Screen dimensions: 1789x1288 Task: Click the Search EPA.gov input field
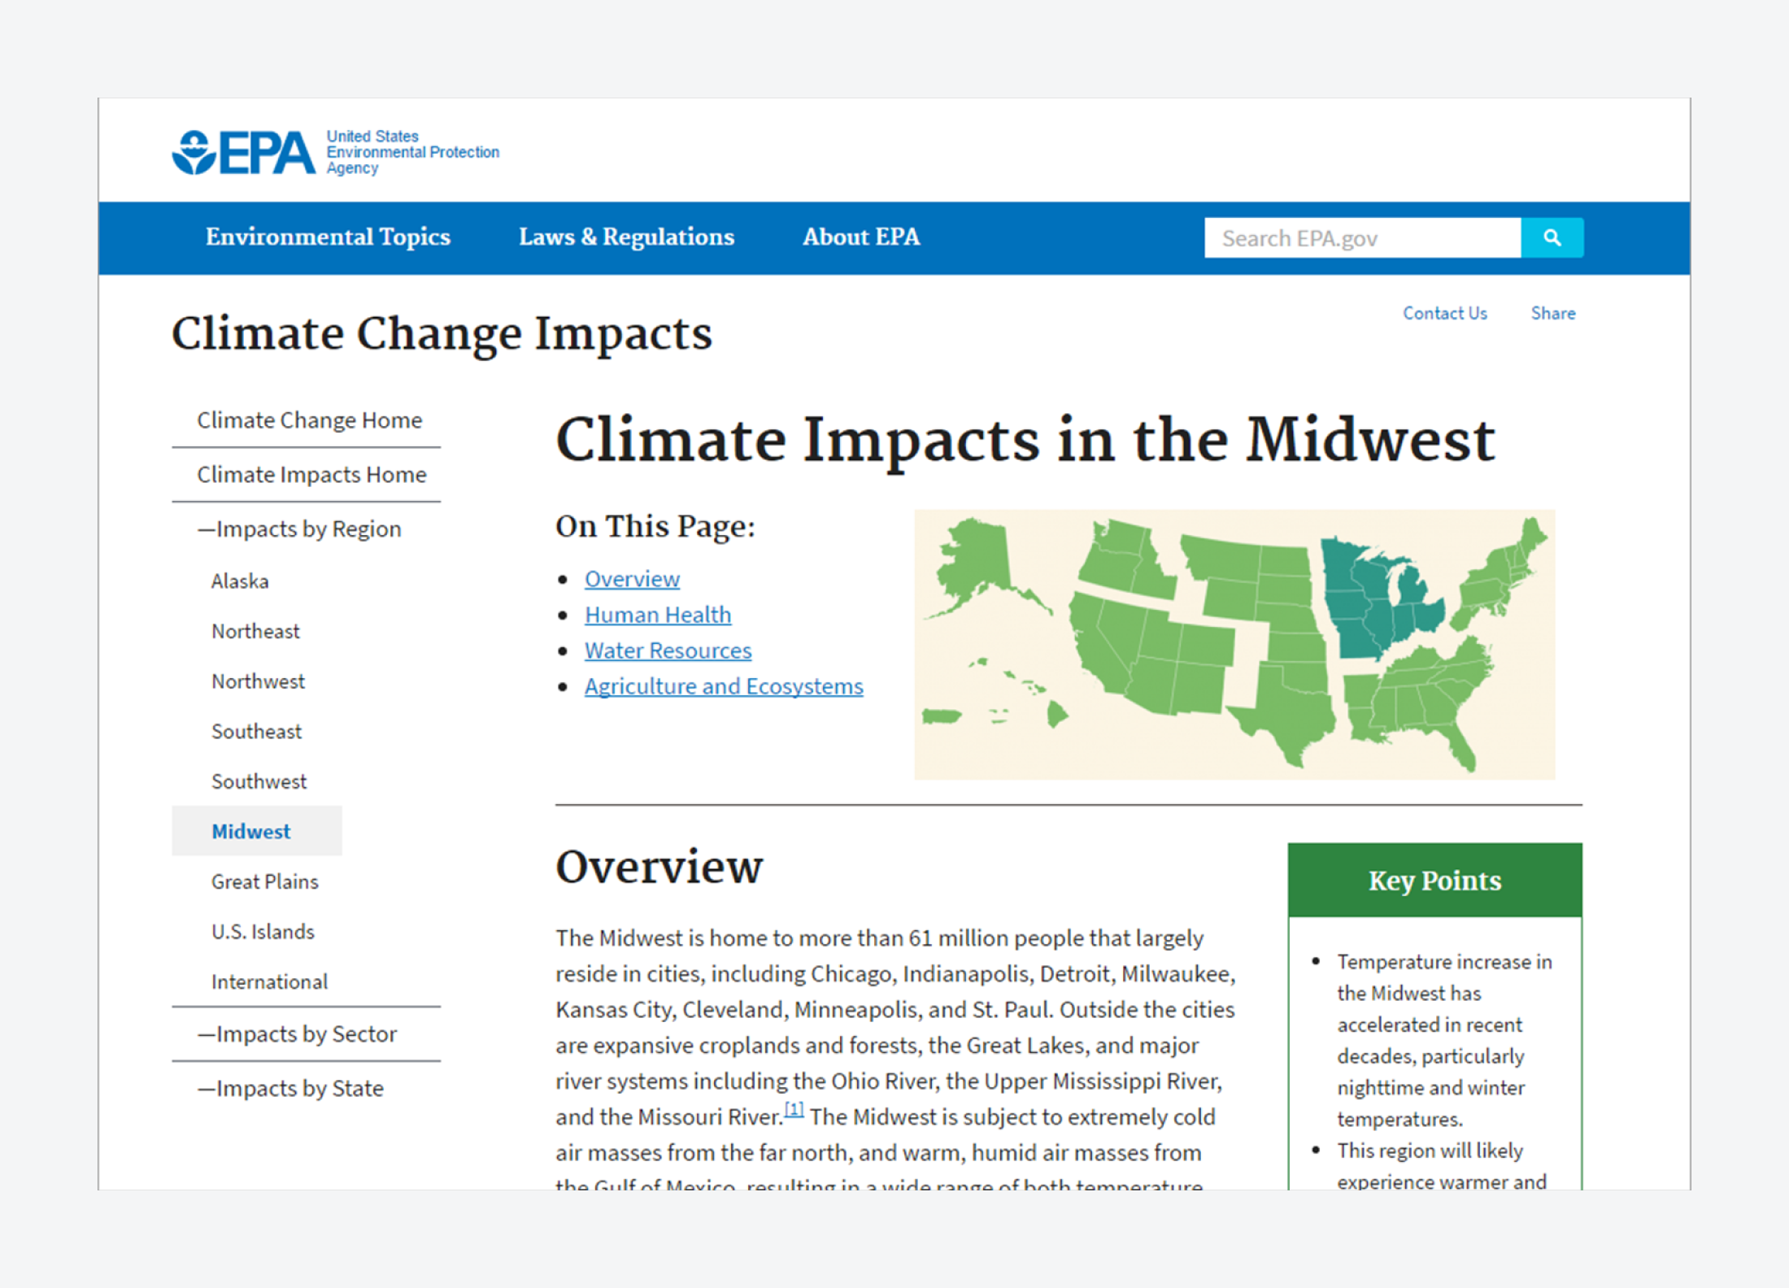click(x=1365, y=237)
